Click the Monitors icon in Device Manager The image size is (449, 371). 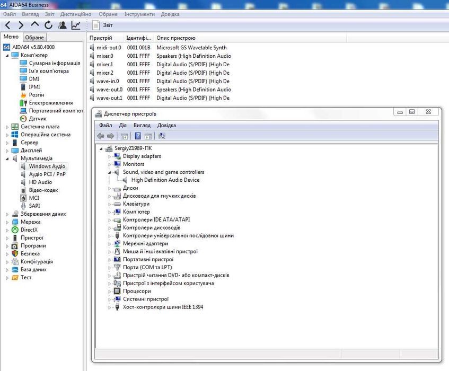(117, 164)
